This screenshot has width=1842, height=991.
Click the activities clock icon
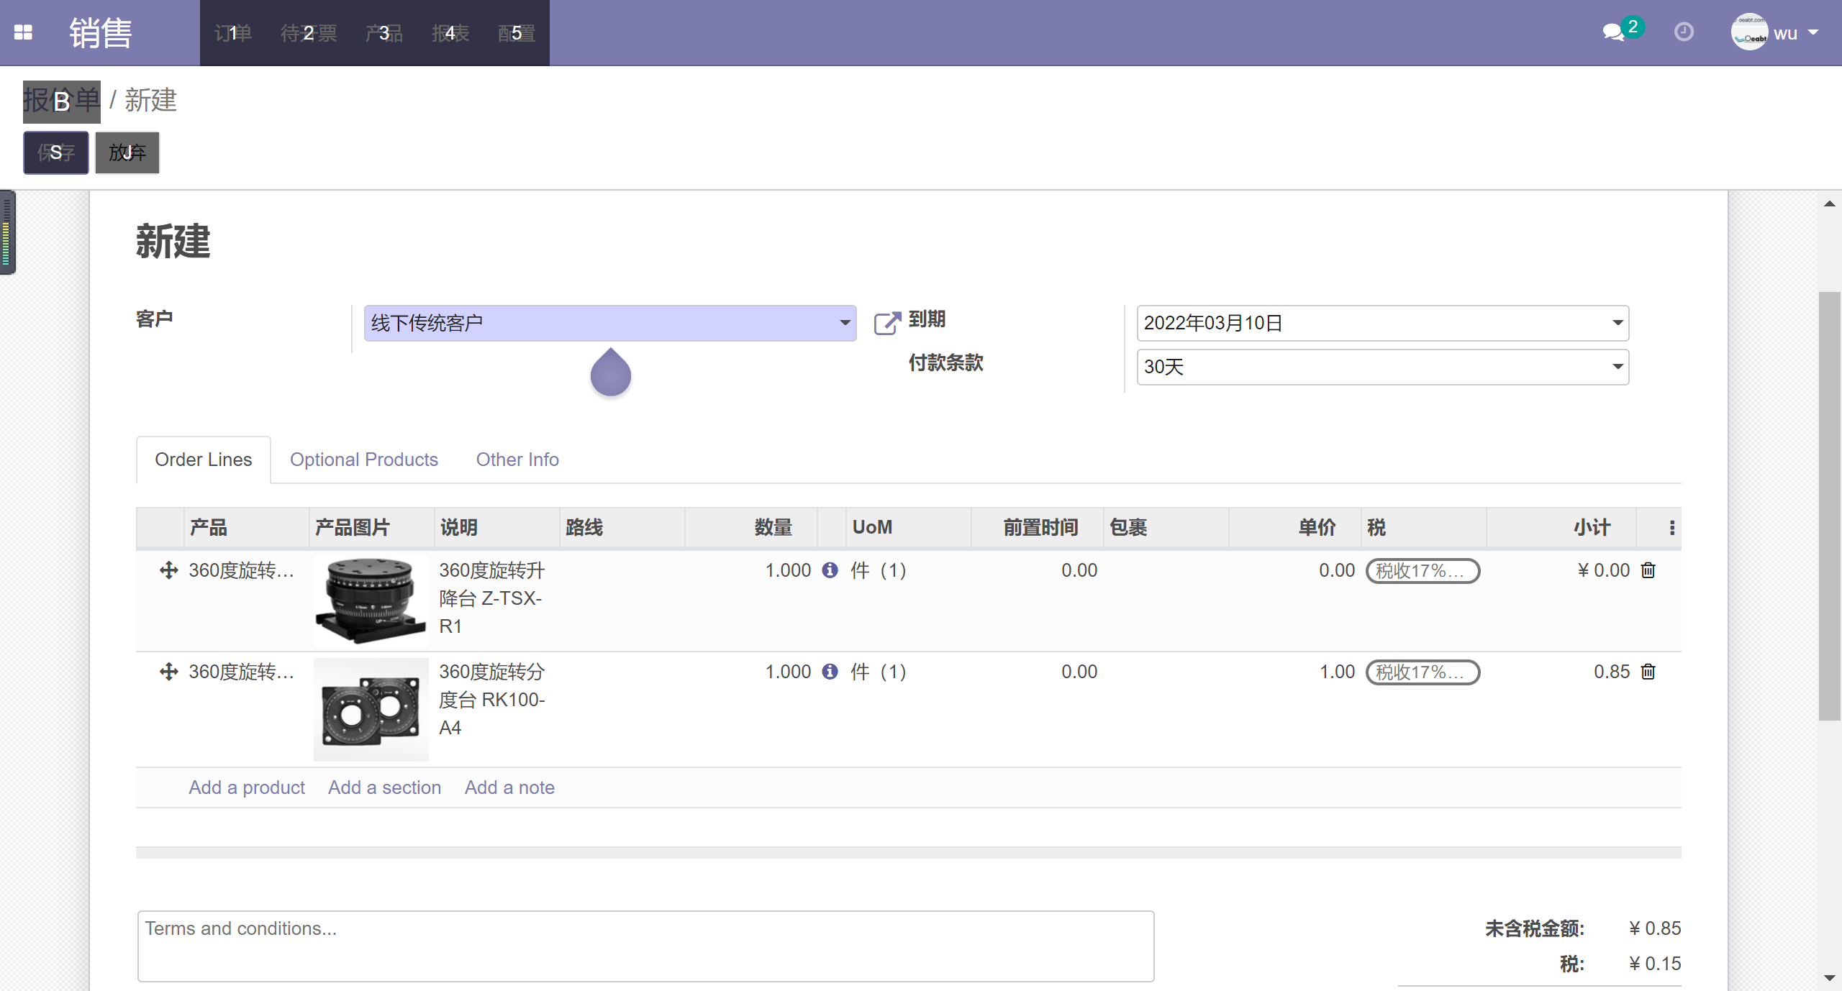pos(1684,32)
